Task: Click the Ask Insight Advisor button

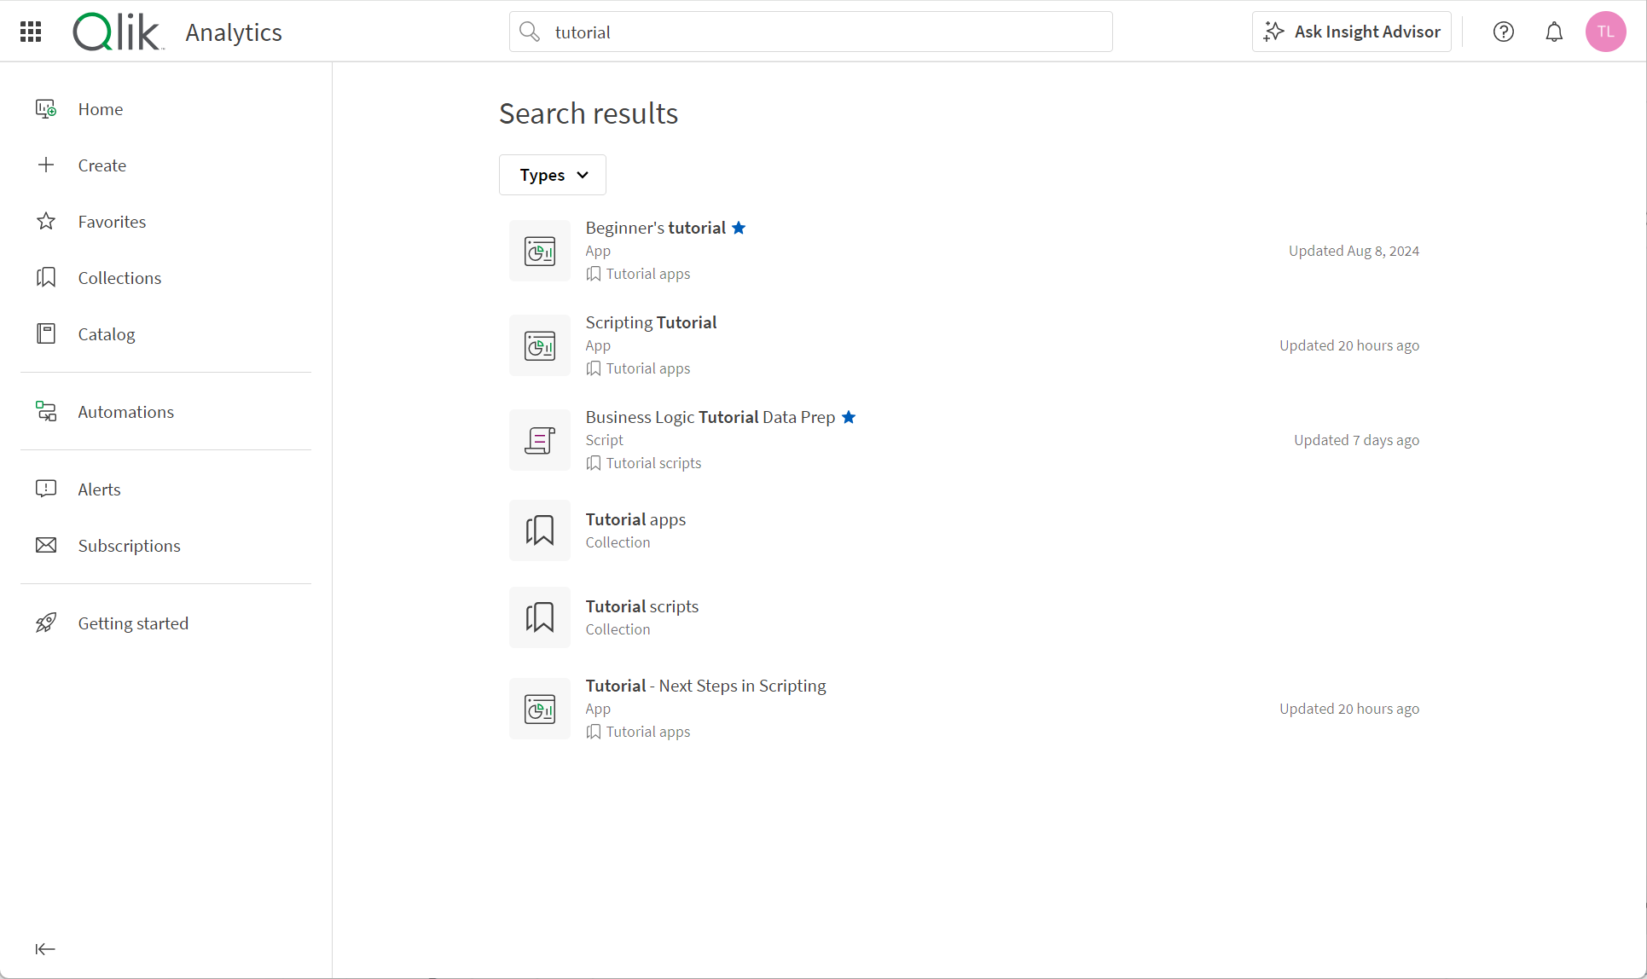Action: (x=1351, y=32)
